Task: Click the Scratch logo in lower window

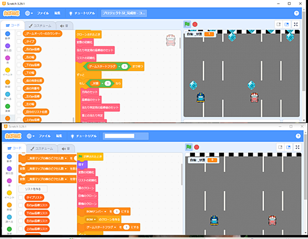Action: click(x=13, y=136)
